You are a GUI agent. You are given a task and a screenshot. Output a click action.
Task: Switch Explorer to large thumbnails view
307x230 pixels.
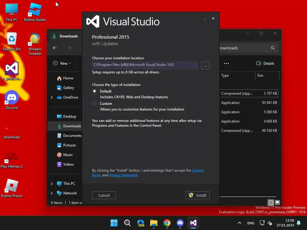pos(277,202)
